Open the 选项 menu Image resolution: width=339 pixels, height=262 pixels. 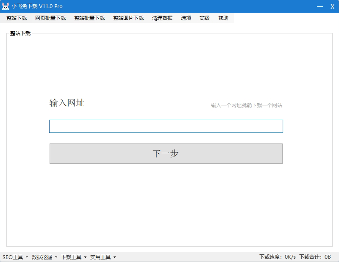(186, 18)
